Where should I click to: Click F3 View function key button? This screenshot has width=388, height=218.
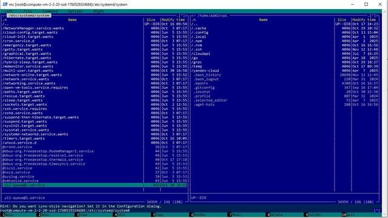pos(83,215)
